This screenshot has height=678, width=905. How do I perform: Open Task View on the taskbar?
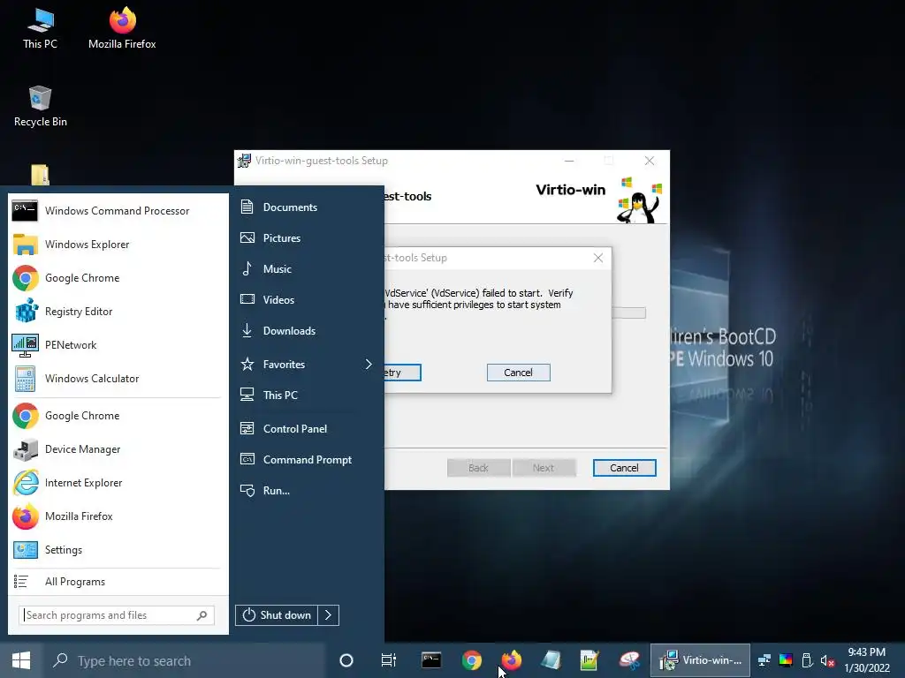389,660
